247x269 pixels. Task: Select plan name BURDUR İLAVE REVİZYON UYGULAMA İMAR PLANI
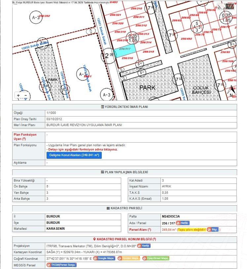point(84,125)
